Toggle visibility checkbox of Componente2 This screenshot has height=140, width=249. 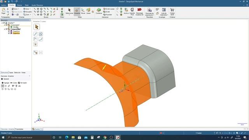point(7,29)
